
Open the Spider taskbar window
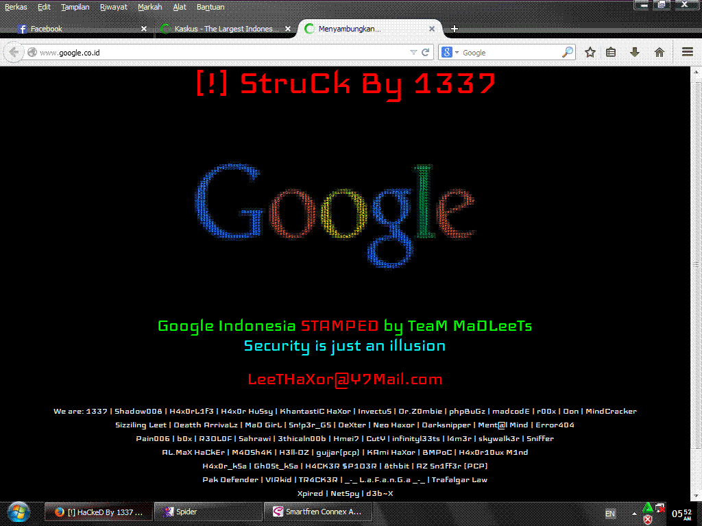point(208,512)
